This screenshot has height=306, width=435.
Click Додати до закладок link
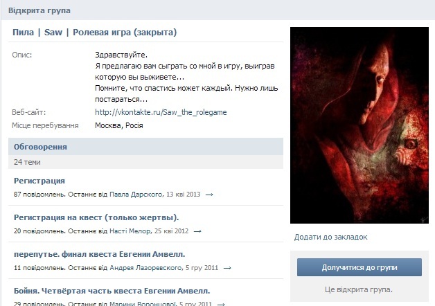(x=330, y=237)
